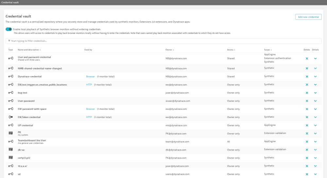Click certificate icon of certp12.p12 row
The image size is (327, 178).
click(11, 157)
